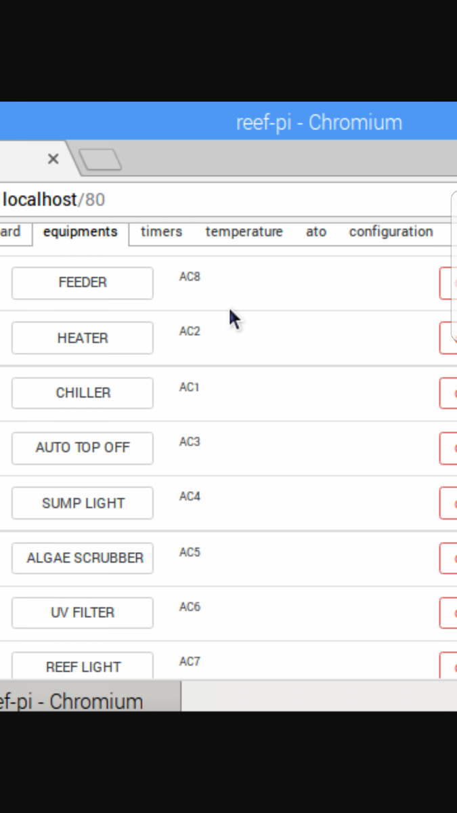Open the temperature tab
The image size is (457, 813).
(244, 232)
